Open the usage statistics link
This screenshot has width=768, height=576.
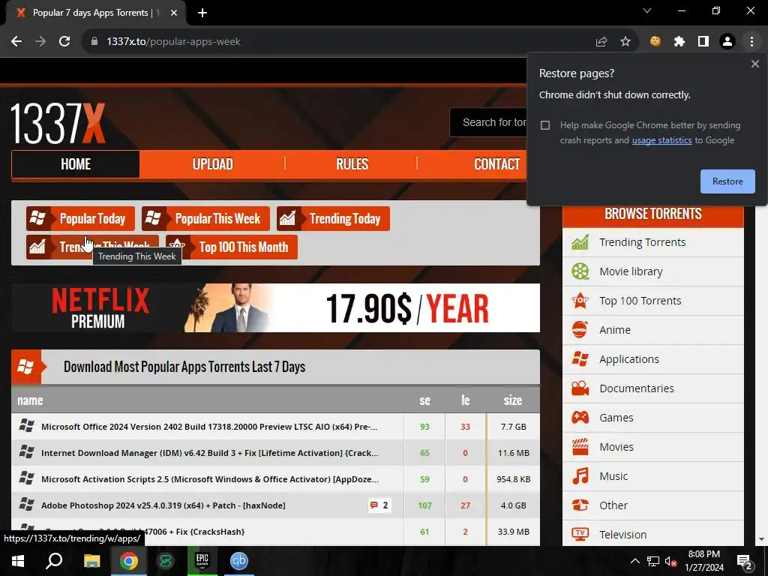click(661, 140)
